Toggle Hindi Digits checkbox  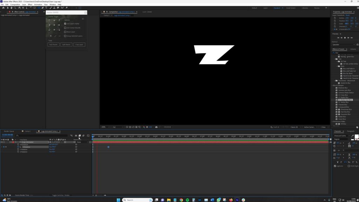349,166
